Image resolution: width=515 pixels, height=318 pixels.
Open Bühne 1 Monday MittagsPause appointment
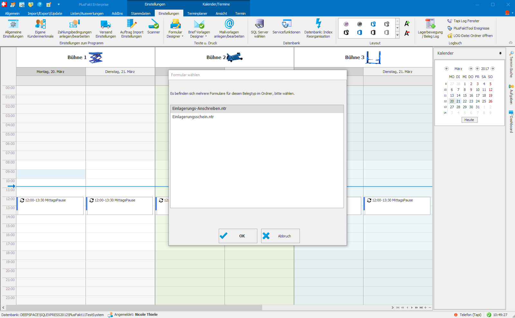(50, 206)
